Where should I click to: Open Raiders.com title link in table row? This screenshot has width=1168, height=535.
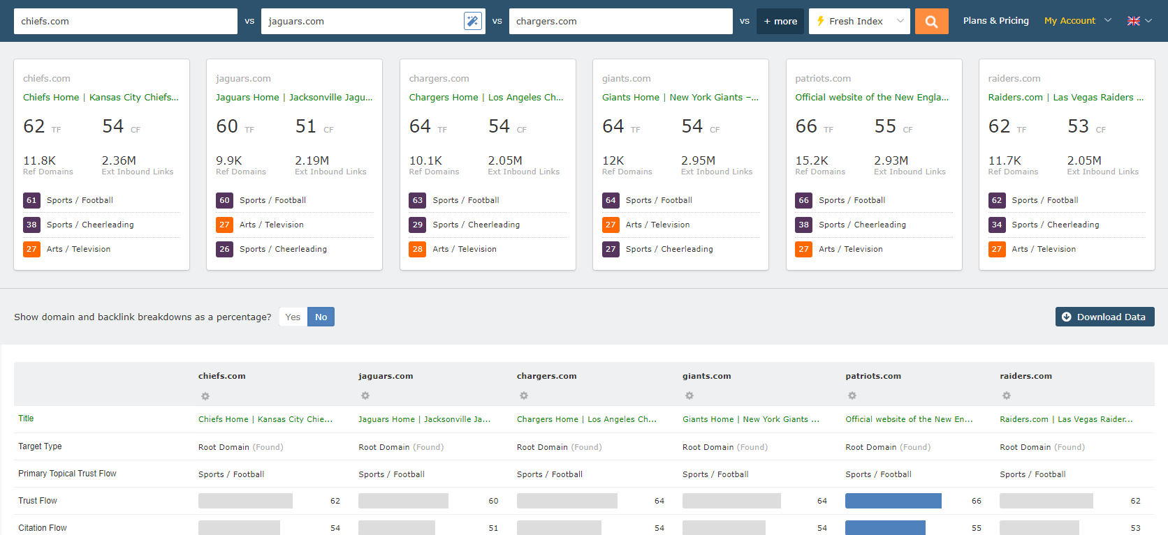pyautogui.click(x=1066, y=419)
